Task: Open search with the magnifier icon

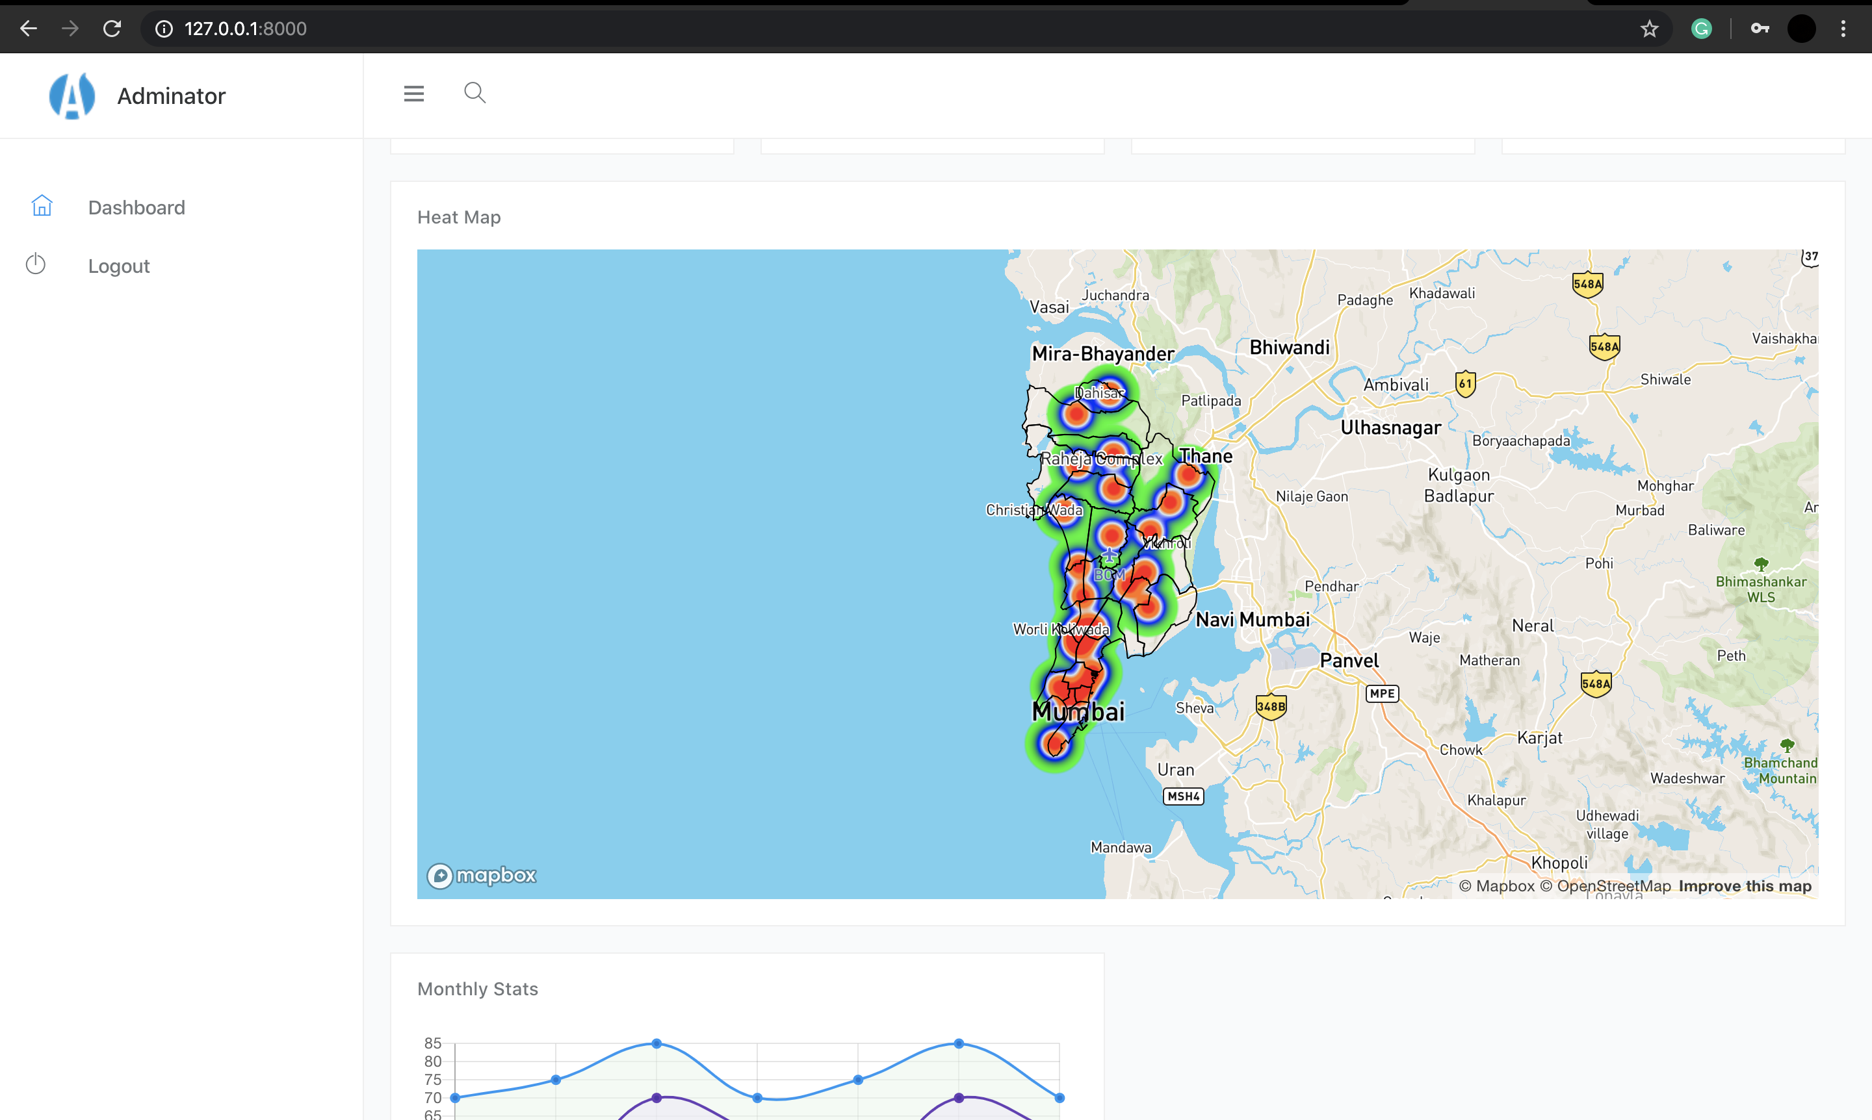Action: pos(474,93)
